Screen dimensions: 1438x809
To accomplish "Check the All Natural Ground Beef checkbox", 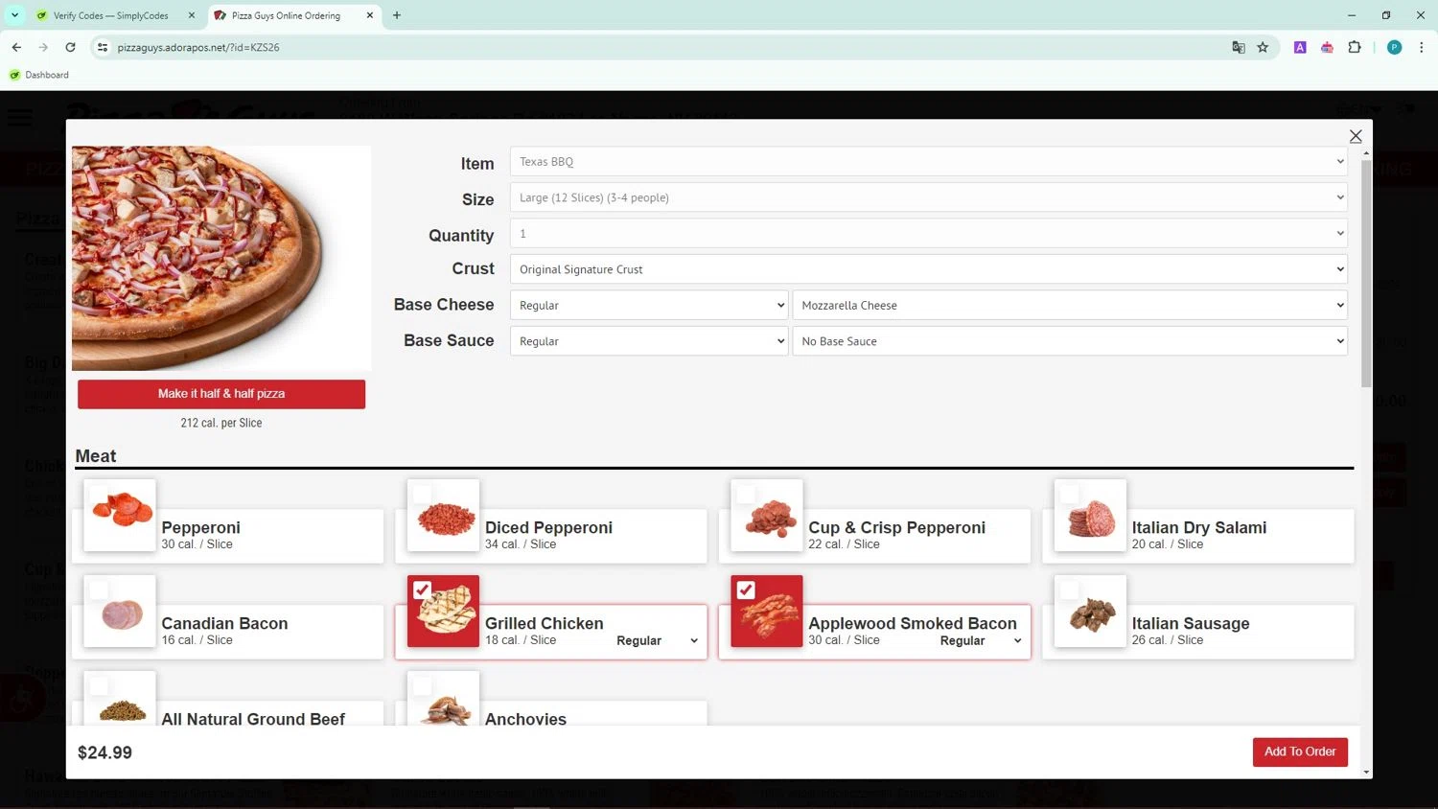I will click(99, 686).
